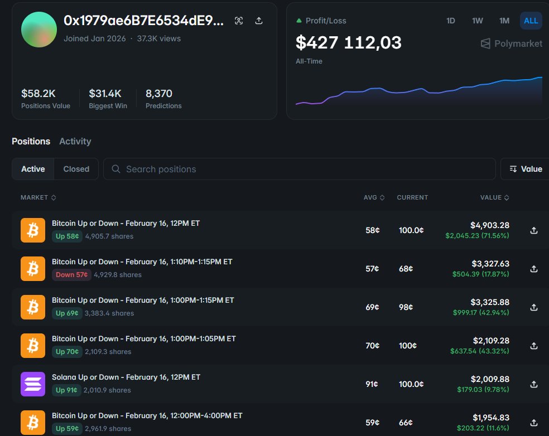Click the Polymarket logo icon near Profit/Loss

(x=485, y=43)
